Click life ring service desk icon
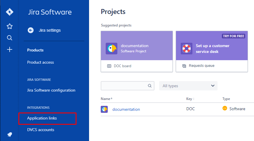This screenshot has height=141, width=254. 186,49
